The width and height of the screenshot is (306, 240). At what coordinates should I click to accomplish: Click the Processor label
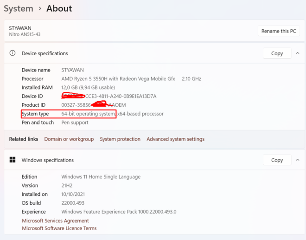coord(32,79)
